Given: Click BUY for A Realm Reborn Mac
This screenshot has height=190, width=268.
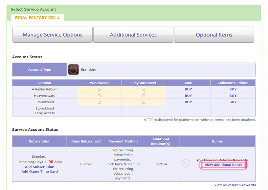Looking at the screenshot, I should click(x=188, y=89).
